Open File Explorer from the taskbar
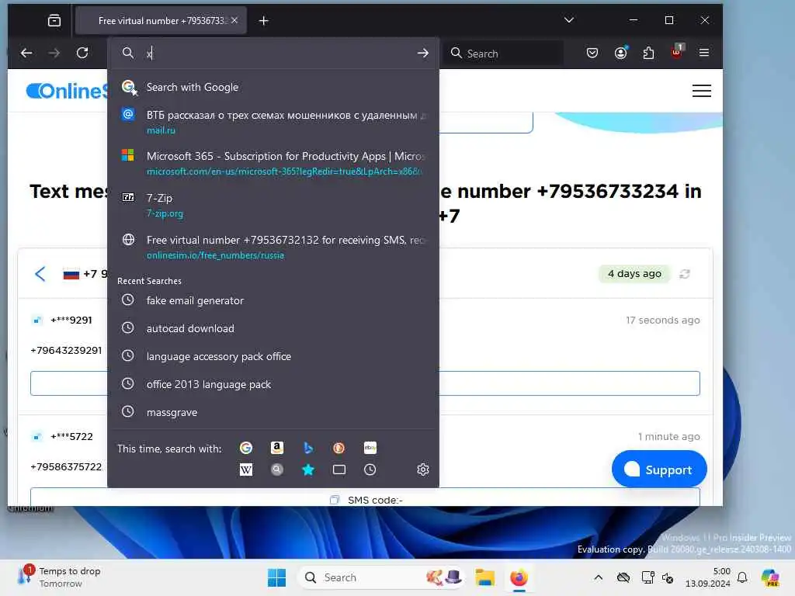The image size is (795, 596). point(484,577)
